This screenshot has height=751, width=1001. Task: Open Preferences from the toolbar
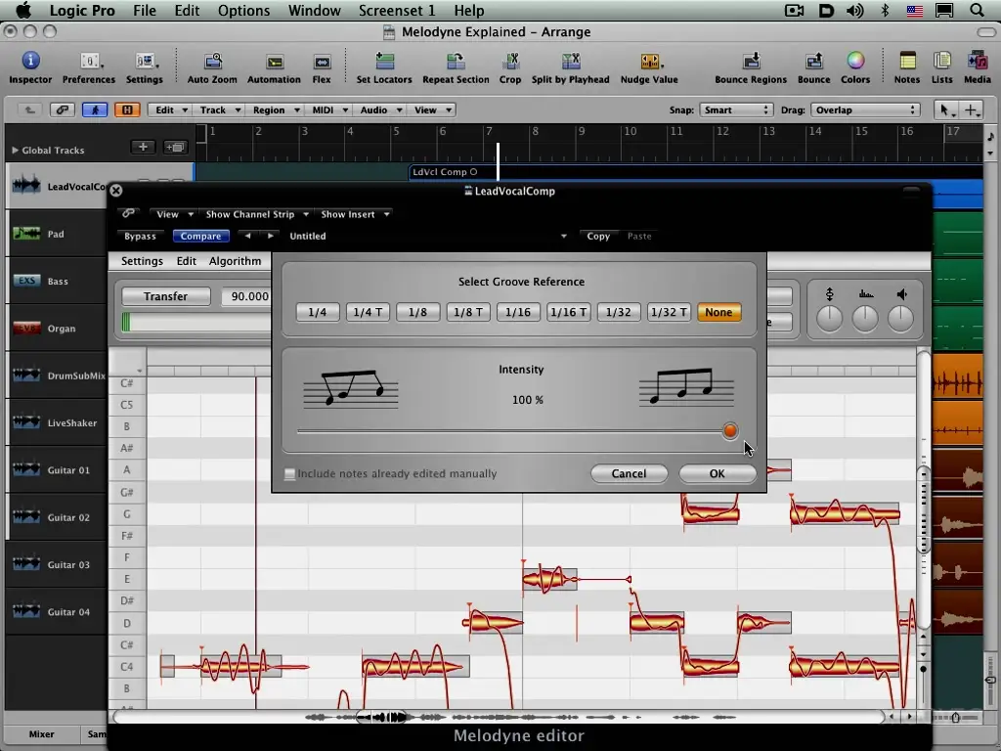(x=89, y=61)
